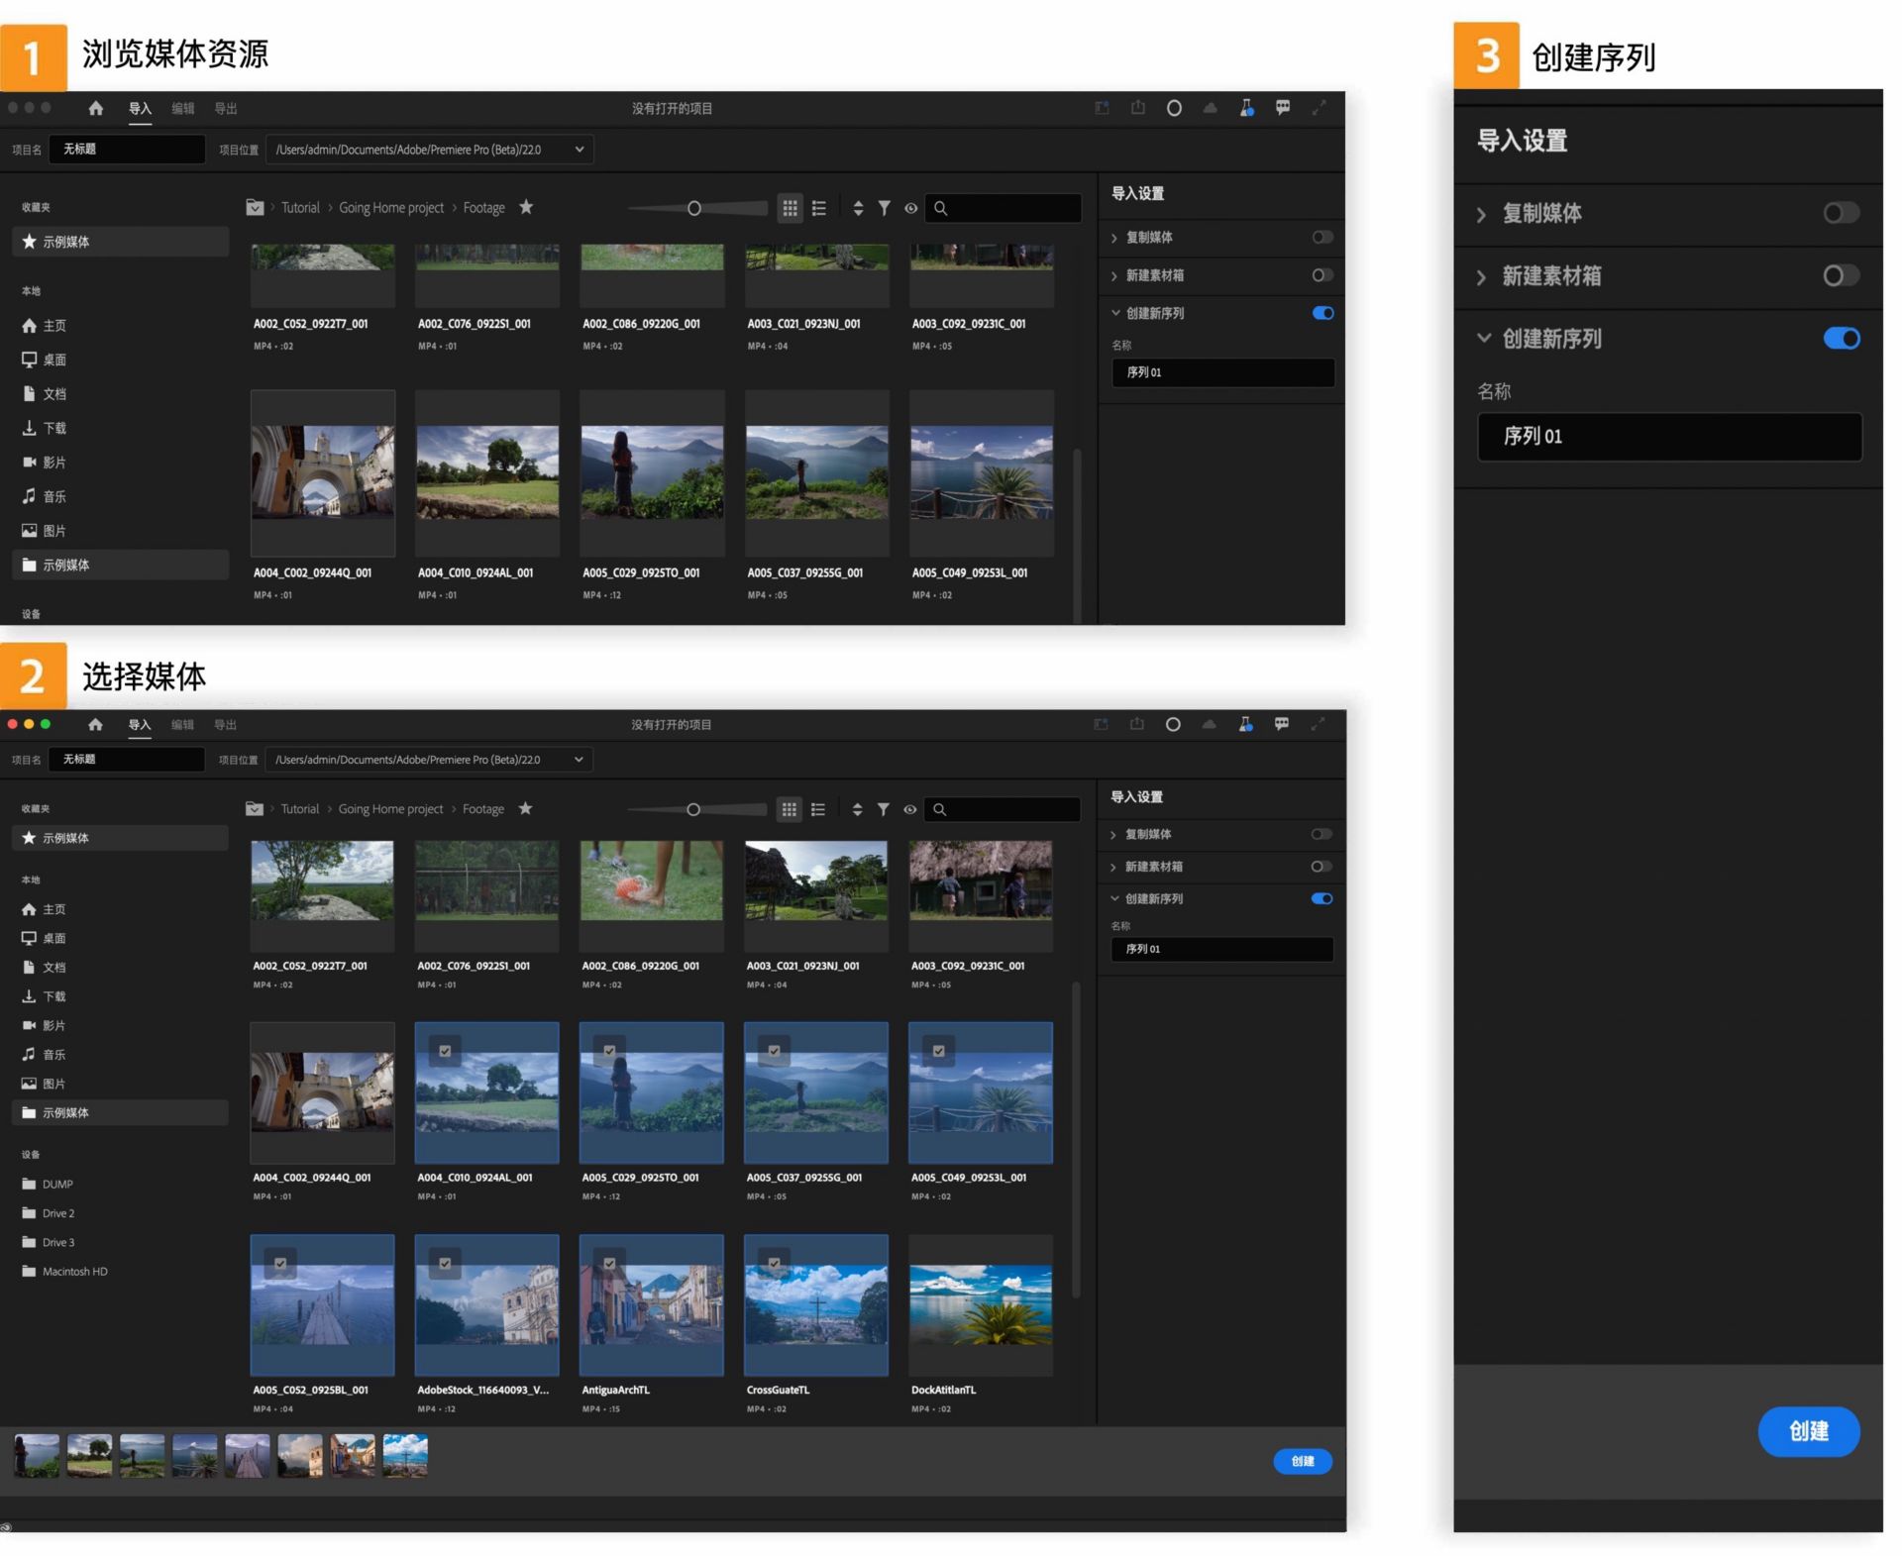Expand the 复制媒体 settings section
The height and width of the screenshot is (1556, 1902).
(1483, 213)
